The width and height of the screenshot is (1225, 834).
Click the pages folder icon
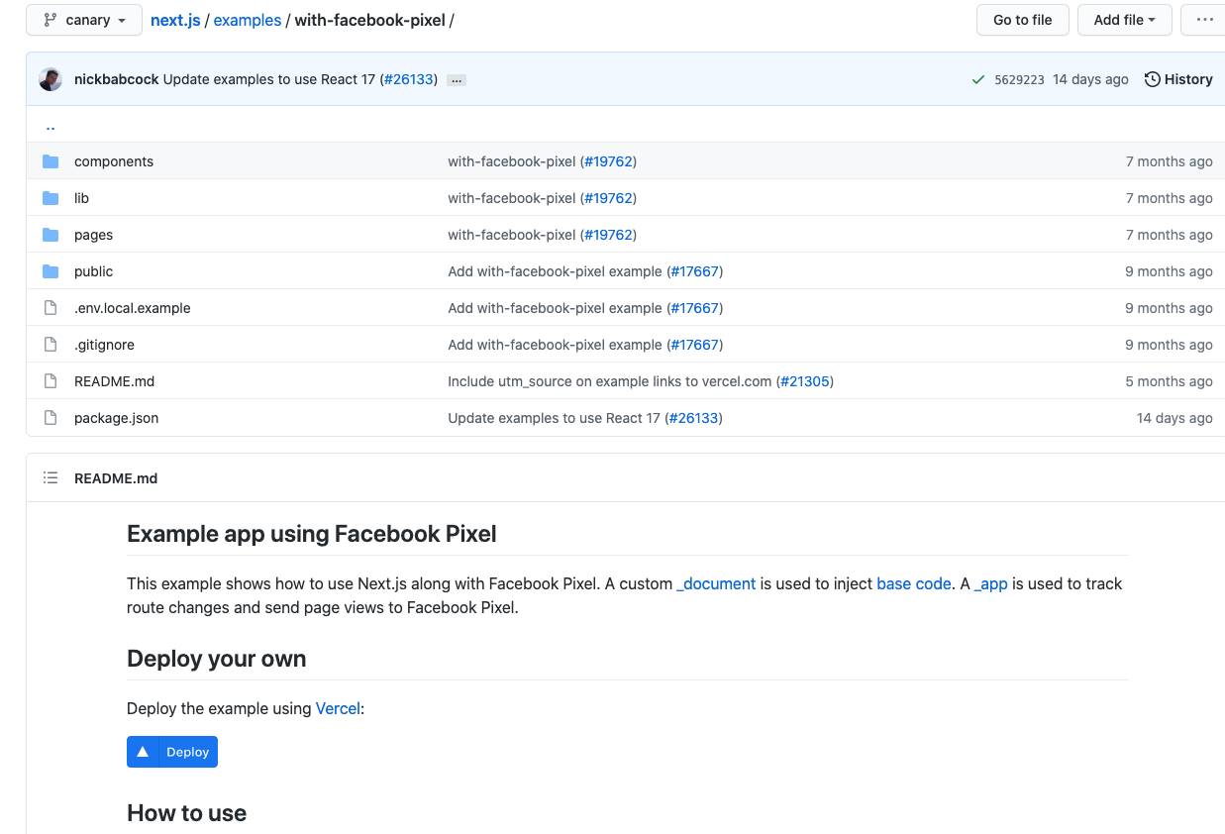(x=51, y=235)
